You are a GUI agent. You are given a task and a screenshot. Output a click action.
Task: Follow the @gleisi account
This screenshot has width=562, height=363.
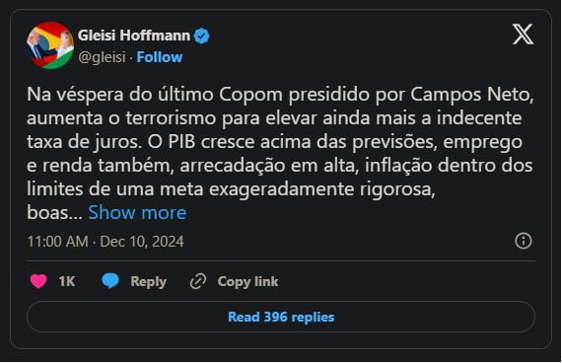pyautogui.click(x=160, y=57)
